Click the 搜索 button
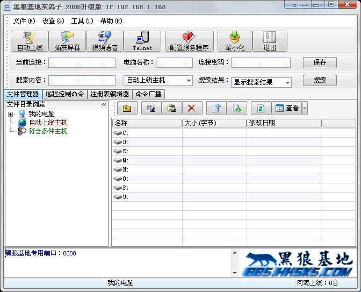This screenshot has height=292, width=361. point(320,80)
